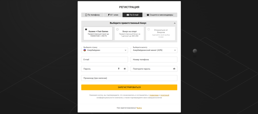258x114 pixels.
Task: Collapse the welcome bonus section chevron
Action: pyautogui.click(x=175, y=23)
